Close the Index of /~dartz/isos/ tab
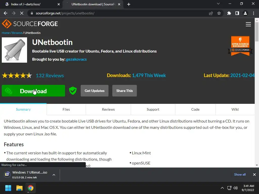259x194 pixels. click(x=59, y=5)
